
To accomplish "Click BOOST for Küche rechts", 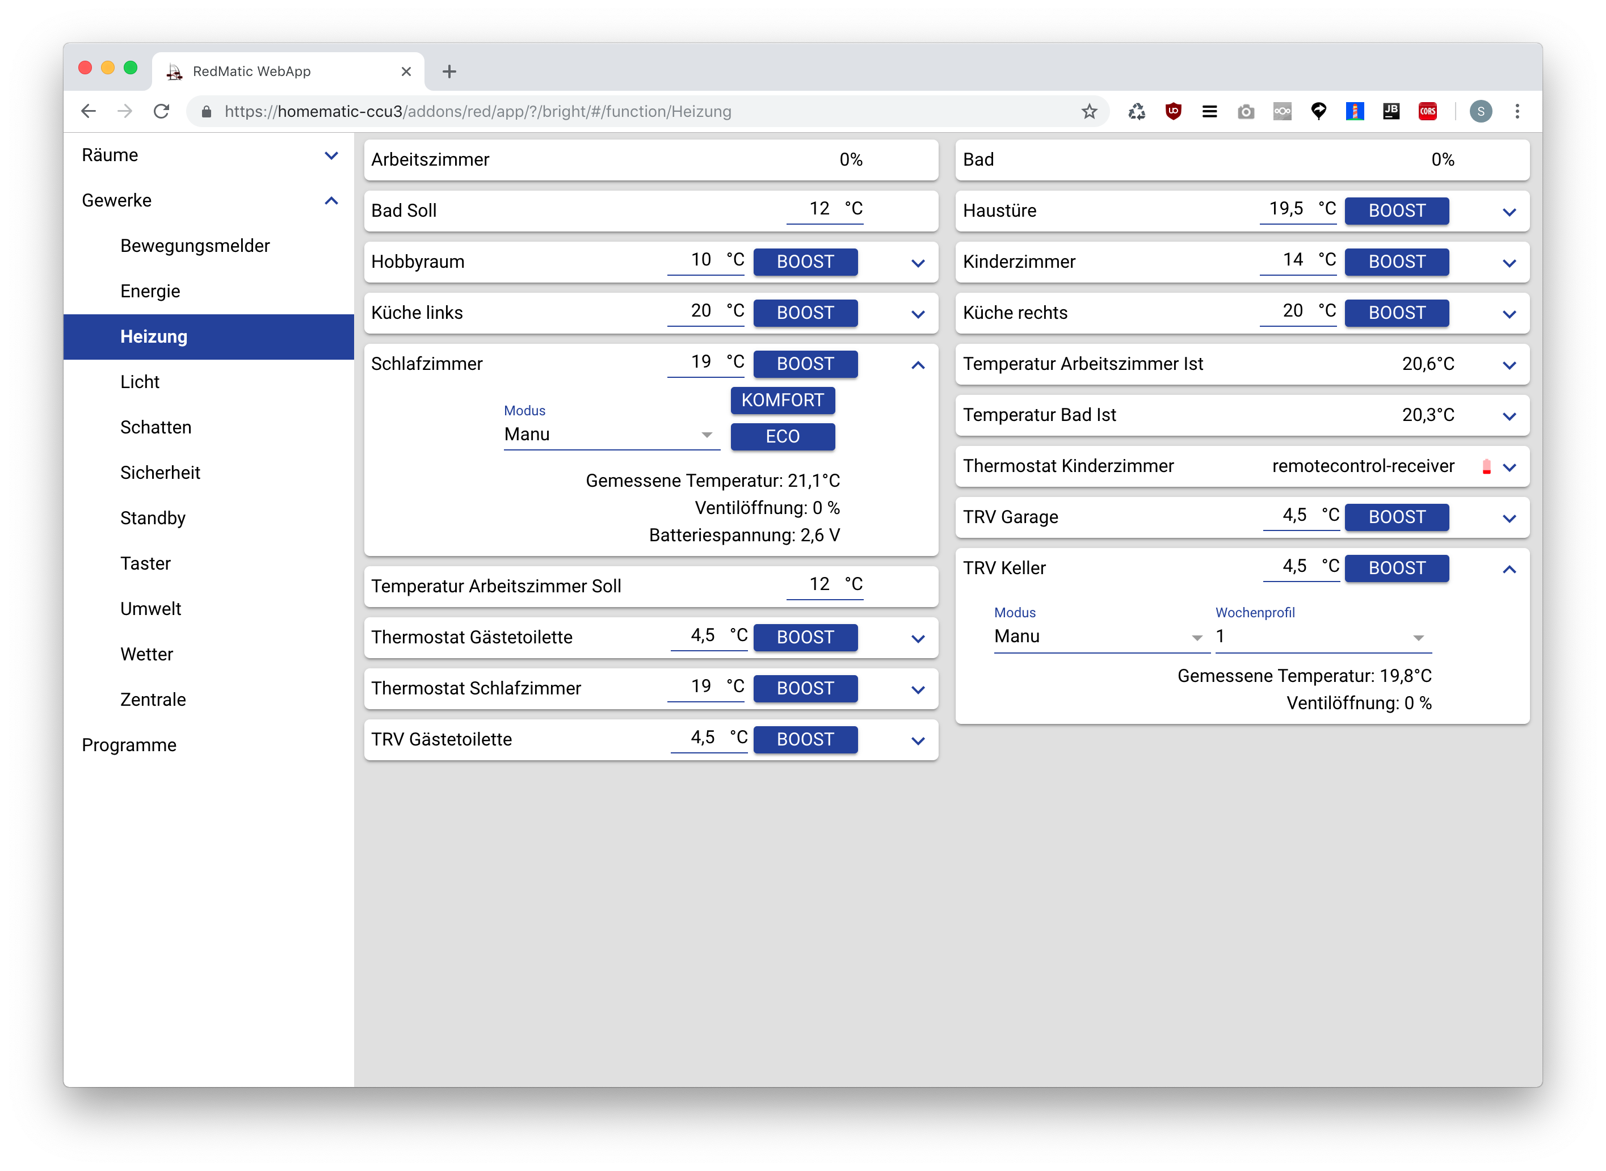I will click(x=1396, y=313).
